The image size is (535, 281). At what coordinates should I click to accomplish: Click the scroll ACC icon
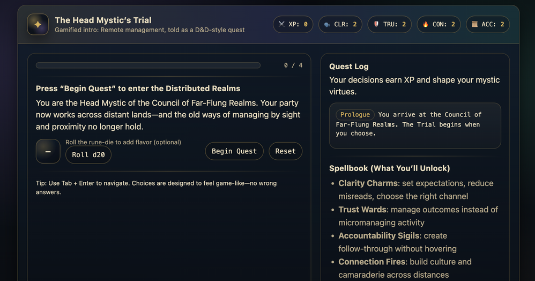click(474, 25)
